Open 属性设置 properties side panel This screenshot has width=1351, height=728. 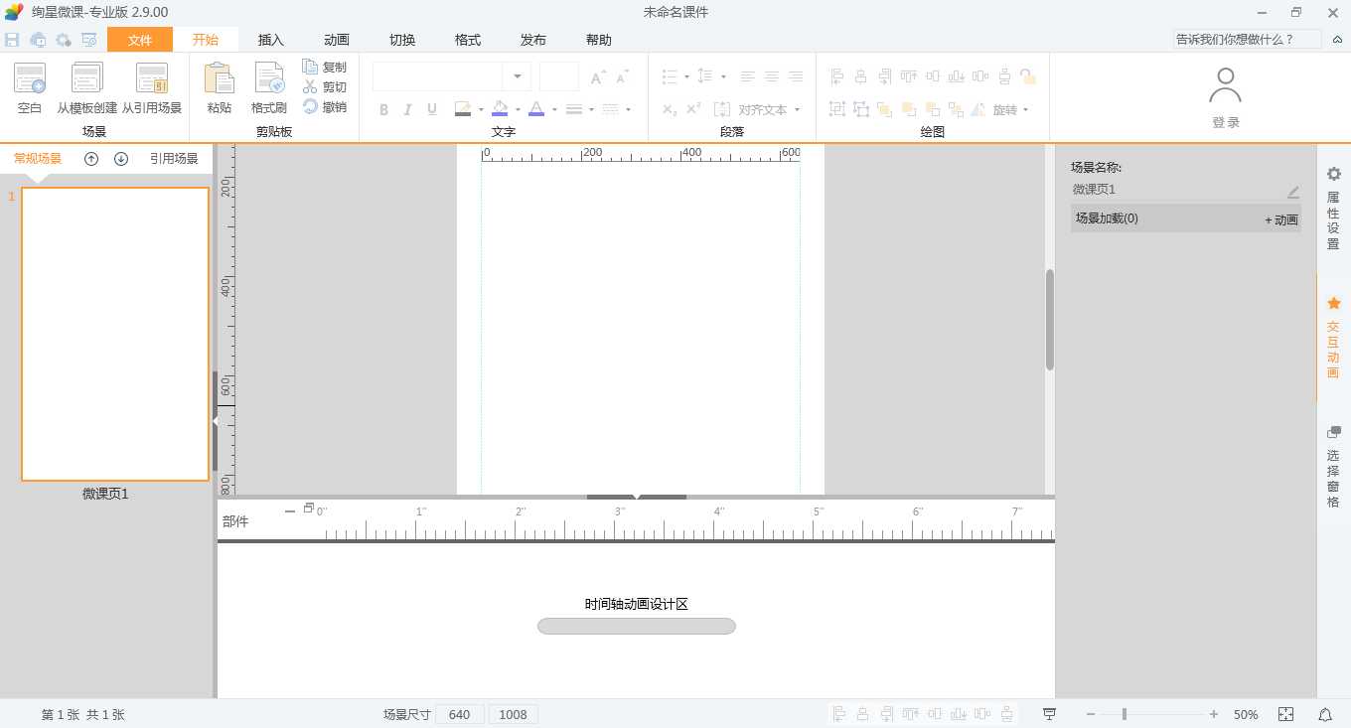pos(1333,209)
